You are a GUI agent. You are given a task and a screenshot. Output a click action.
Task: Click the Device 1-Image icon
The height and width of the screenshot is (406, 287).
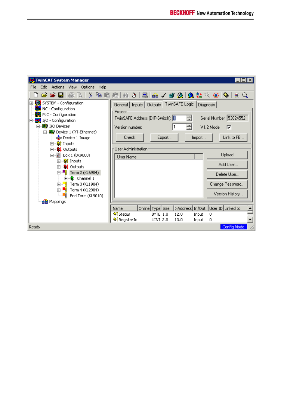59,138
